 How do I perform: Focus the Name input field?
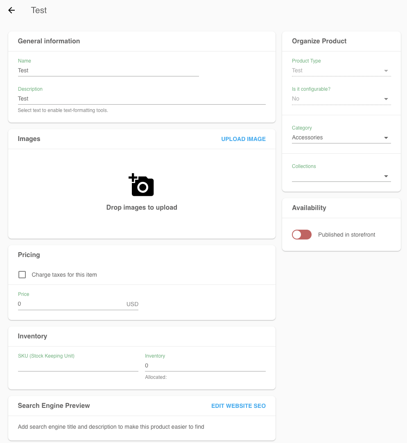pyautogui.click(x=109, y=71)
